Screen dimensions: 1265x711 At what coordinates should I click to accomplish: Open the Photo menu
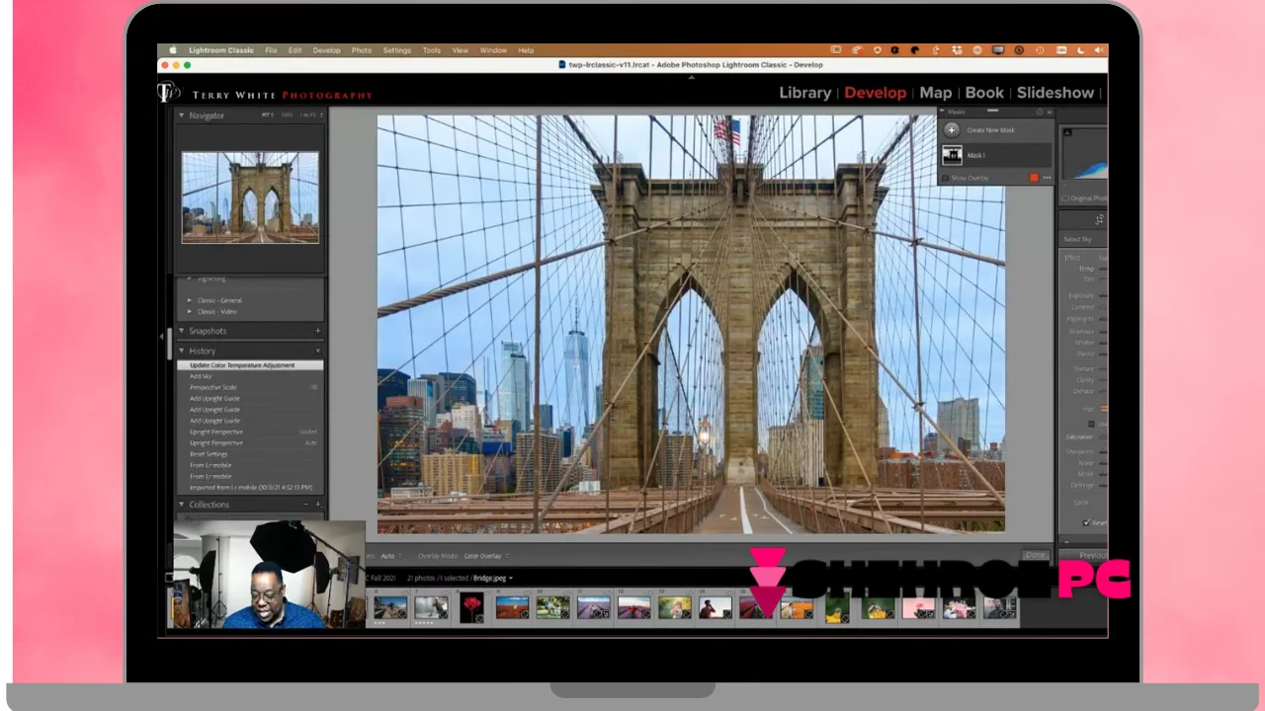point(362,50)
